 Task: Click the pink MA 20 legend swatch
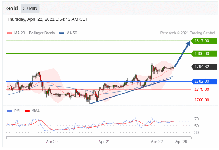(x=10, y=33)
